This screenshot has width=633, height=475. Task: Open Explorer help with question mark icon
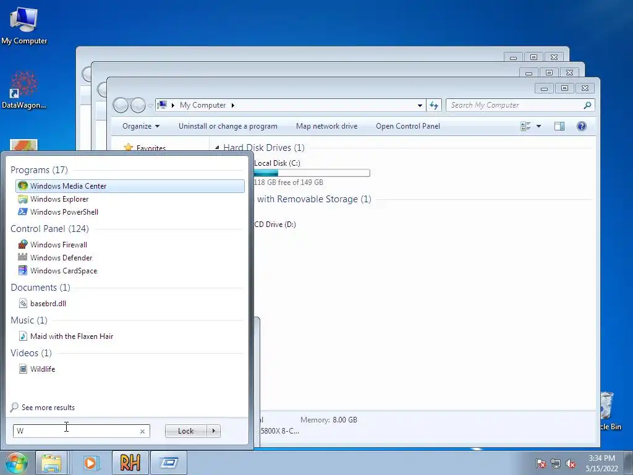pos(581,126)
